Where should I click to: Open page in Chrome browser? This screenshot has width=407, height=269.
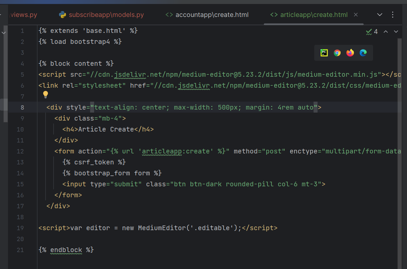[x=337, y=53]
